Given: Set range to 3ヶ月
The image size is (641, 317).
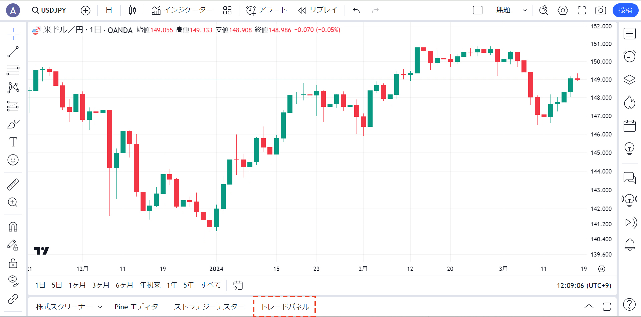Looking at the screenshot, I should pos(101,285).
